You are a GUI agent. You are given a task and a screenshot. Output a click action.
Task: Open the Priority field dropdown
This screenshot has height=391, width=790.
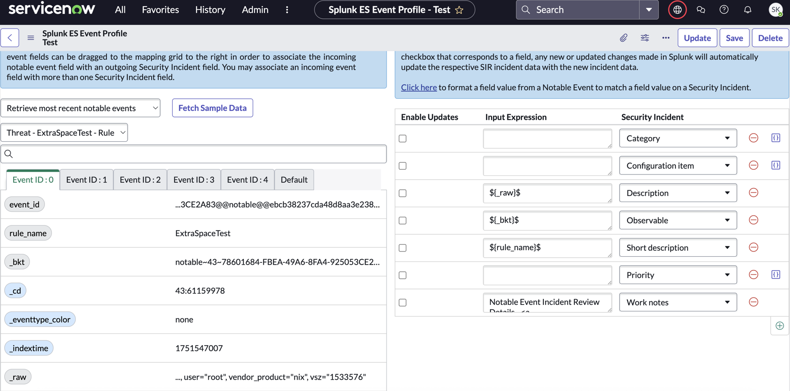coord(678,275)
